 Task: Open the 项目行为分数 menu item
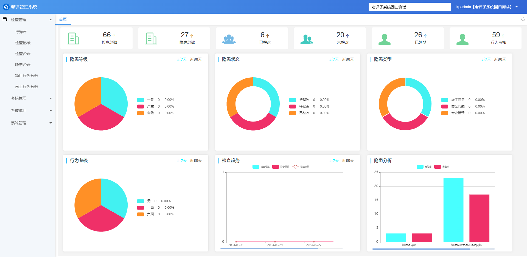(27, 76)
